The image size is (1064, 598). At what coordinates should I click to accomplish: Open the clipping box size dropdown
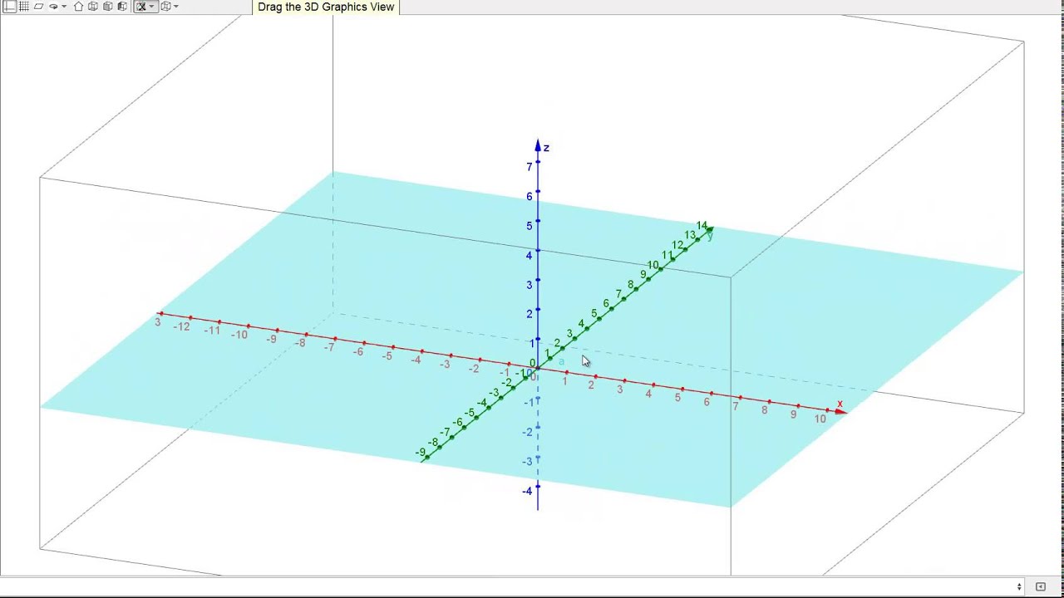pos(152,6)
